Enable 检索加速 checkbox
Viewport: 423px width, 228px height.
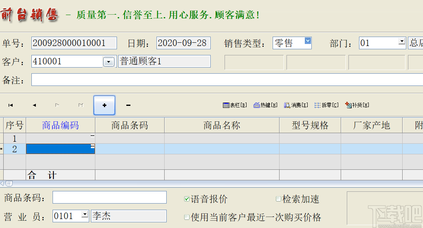(x=278, y=199)
